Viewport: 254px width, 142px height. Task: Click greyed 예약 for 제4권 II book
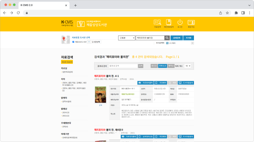[x=172, y=136]
